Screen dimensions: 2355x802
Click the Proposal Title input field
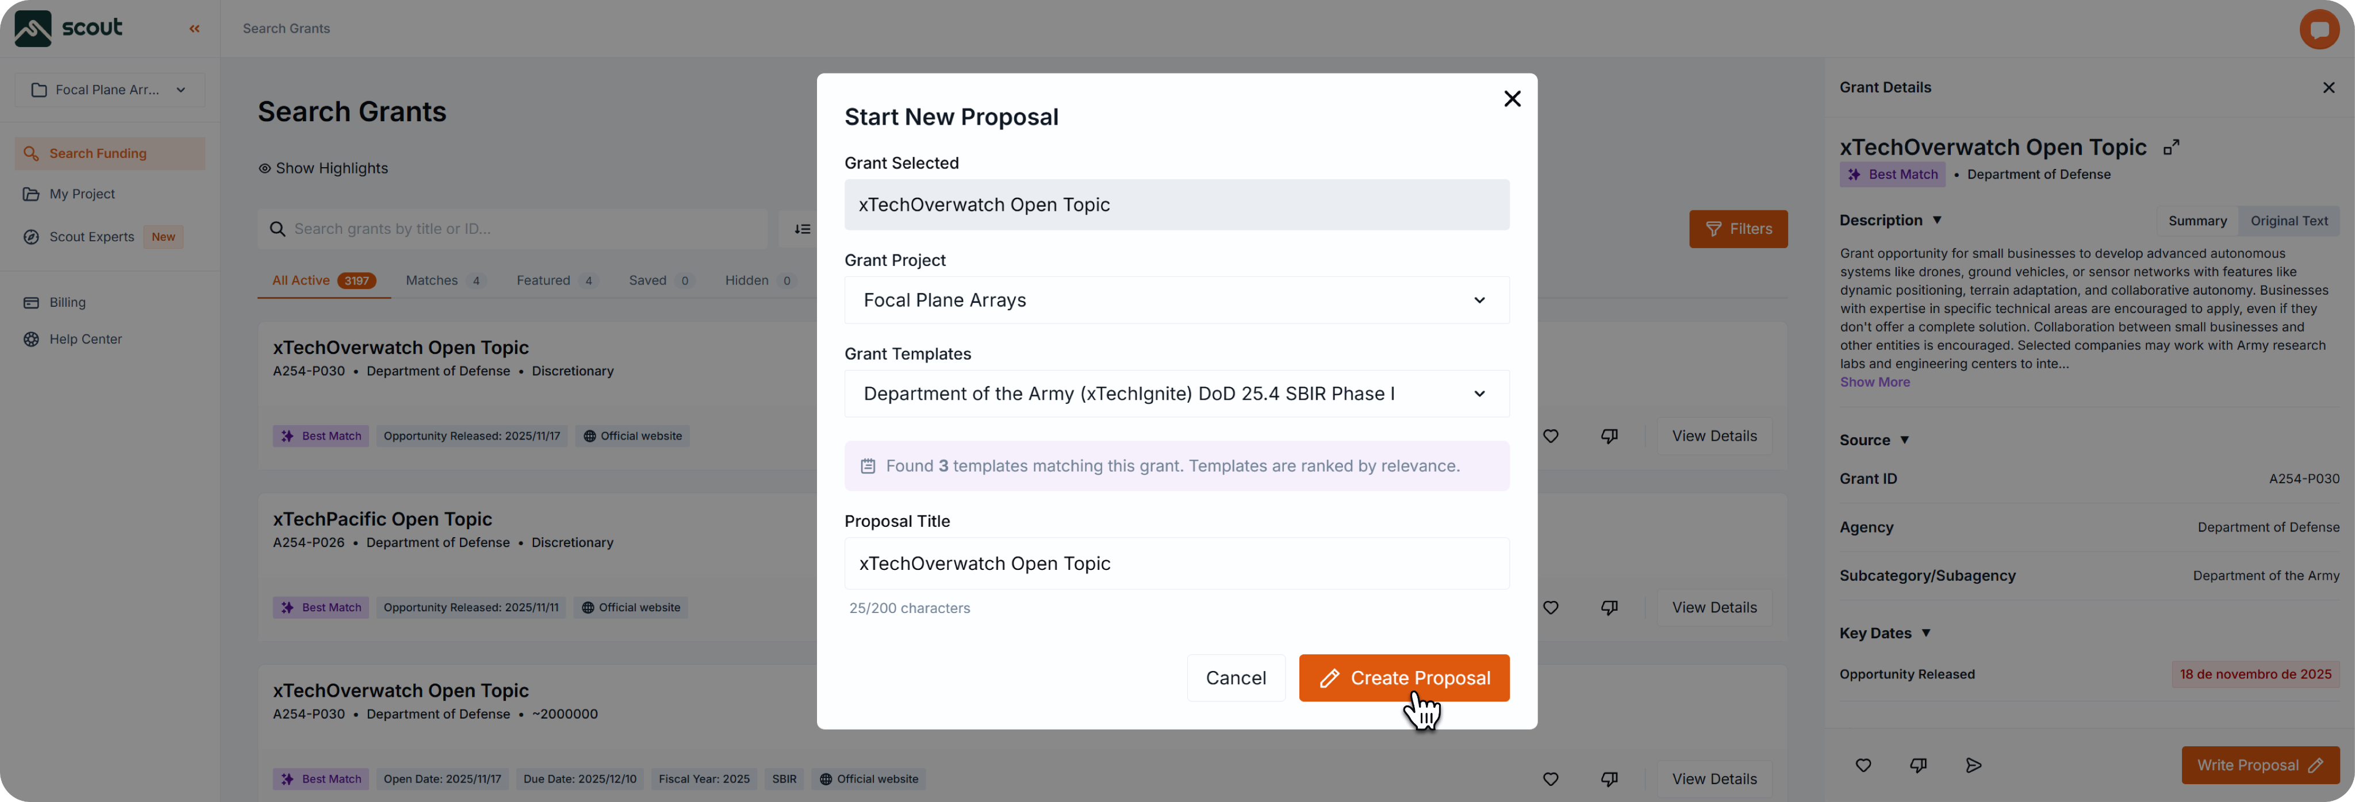pyautogui.click(x=1176, y=564)
